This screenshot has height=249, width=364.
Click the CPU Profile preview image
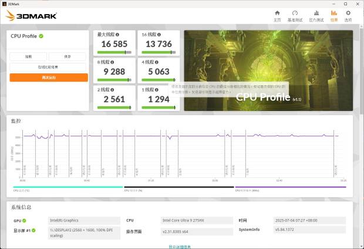point(268,70)
